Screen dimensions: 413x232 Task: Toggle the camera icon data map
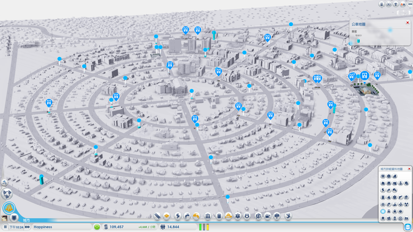click(x=406, y=218)
